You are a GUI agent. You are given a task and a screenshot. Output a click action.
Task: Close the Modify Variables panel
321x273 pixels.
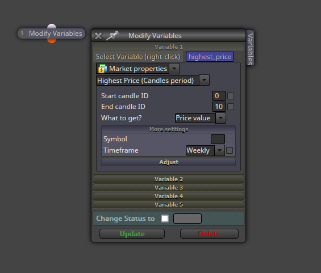[98, 36]
